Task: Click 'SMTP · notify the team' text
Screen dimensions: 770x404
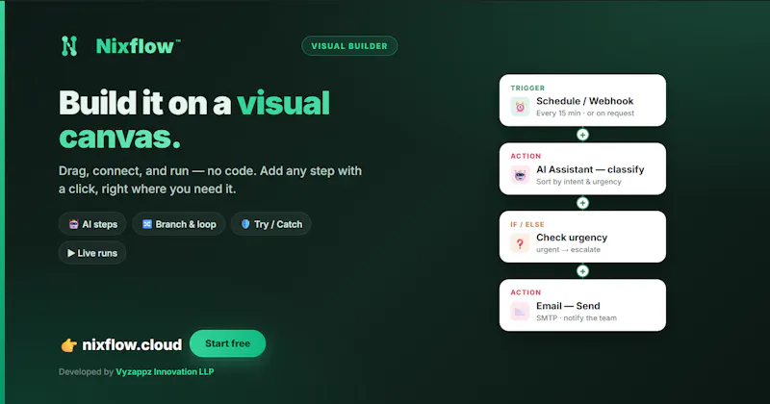Action: tap(576, 318)
